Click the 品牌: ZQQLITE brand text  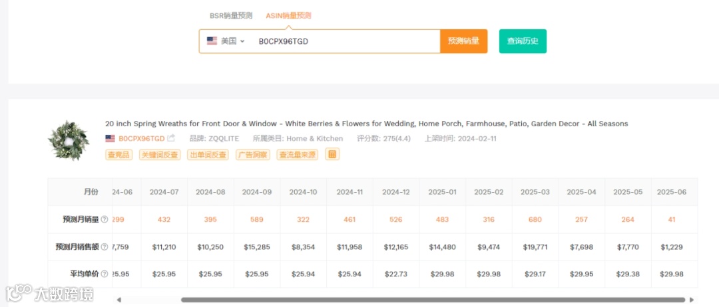point(214,138)
